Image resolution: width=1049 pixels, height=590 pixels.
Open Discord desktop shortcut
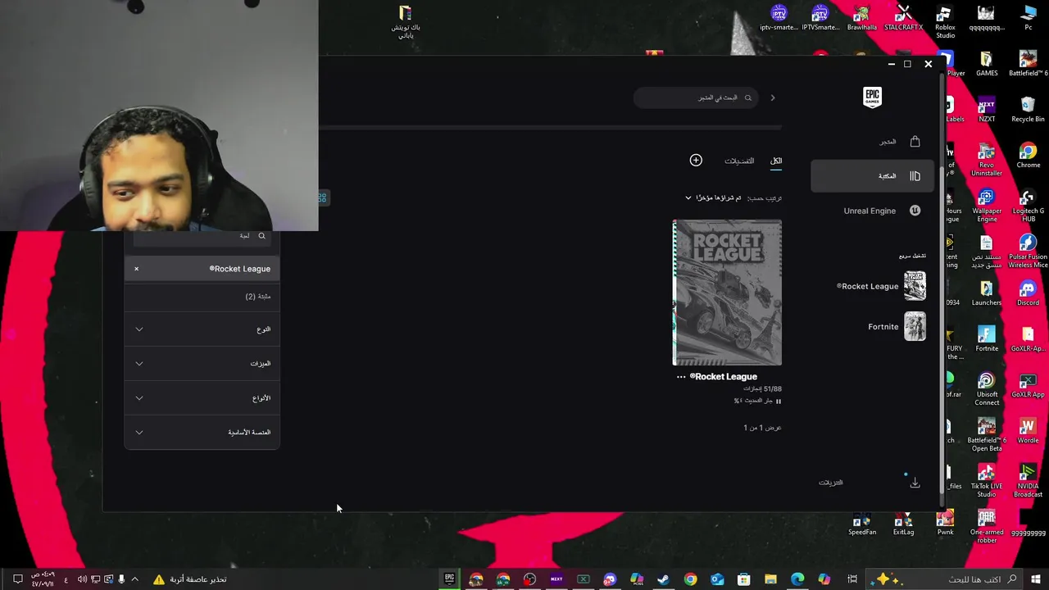[x=1028, y=293]
